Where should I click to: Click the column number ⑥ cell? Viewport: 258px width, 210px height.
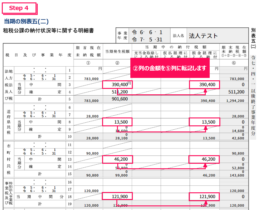pos(234,63)
